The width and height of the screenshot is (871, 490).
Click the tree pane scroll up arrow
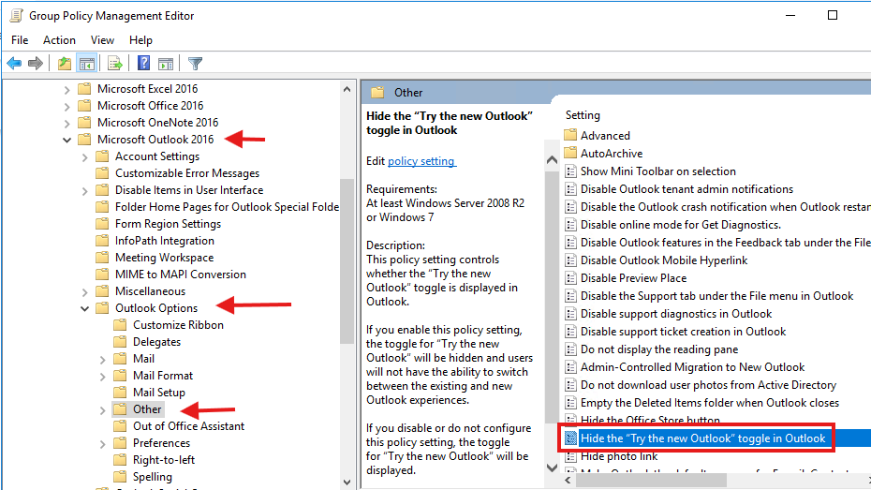point(347,89)
